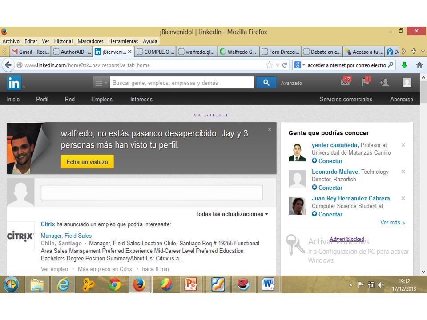Image resolution: width=427 pixels, height=320 pixels.
Task: Click the Echa un vistazo button
Action: pyautogui.click(x=87, y=162)
